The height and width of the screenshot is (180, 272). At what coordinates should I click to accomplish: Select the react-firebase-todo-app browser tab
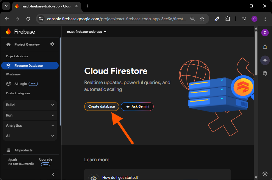46,6
